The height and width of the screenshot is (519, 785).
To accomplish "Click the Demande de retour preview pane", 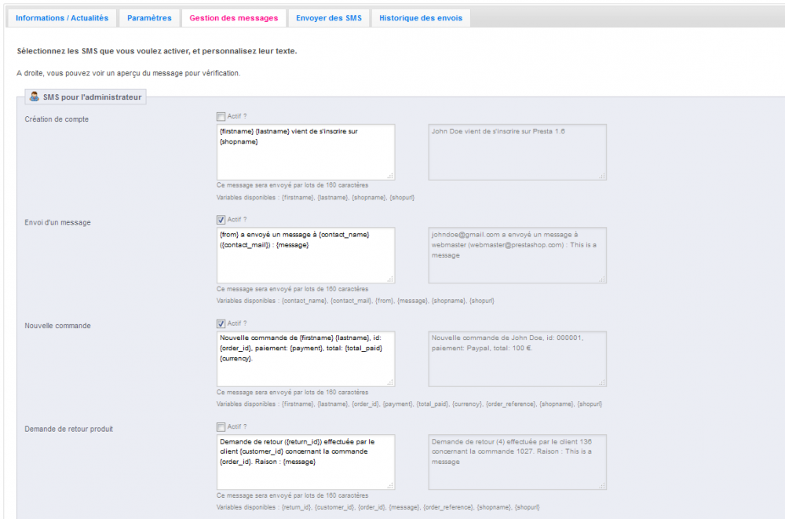I will (517, 462).
